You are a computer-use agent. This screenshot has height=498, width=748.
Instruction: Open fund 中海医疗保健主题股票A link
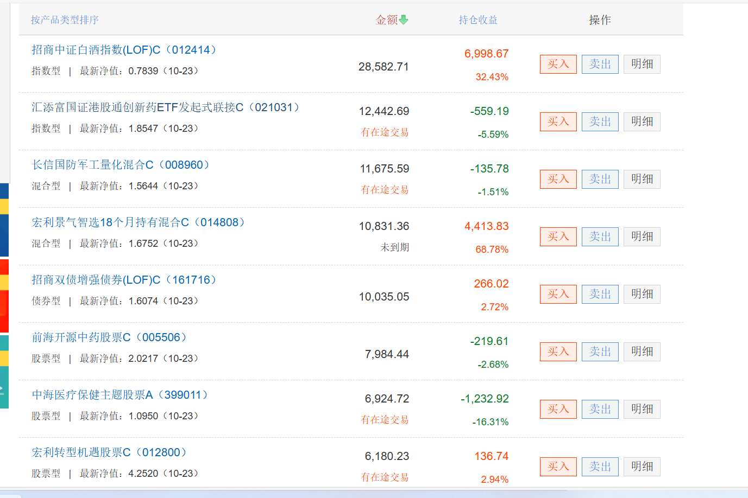pos(121,395)
